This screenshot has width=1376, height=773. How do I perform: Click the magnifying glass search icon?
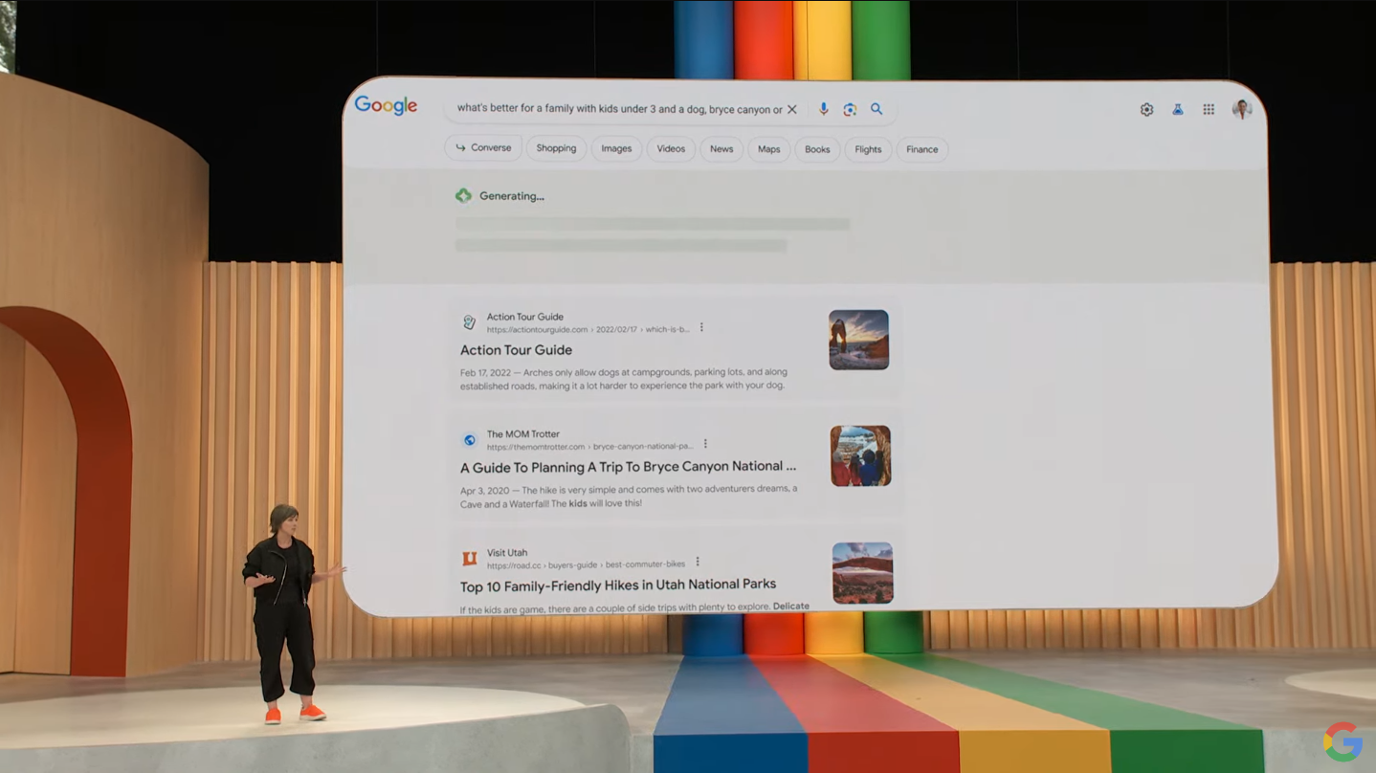tap(877, 109)
